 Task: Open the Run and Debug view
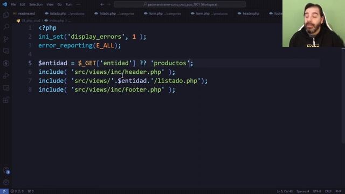pos(6,75)
